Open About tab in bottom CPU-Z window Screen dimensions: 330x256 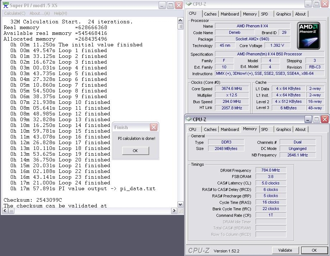click(x=300, y=129)
